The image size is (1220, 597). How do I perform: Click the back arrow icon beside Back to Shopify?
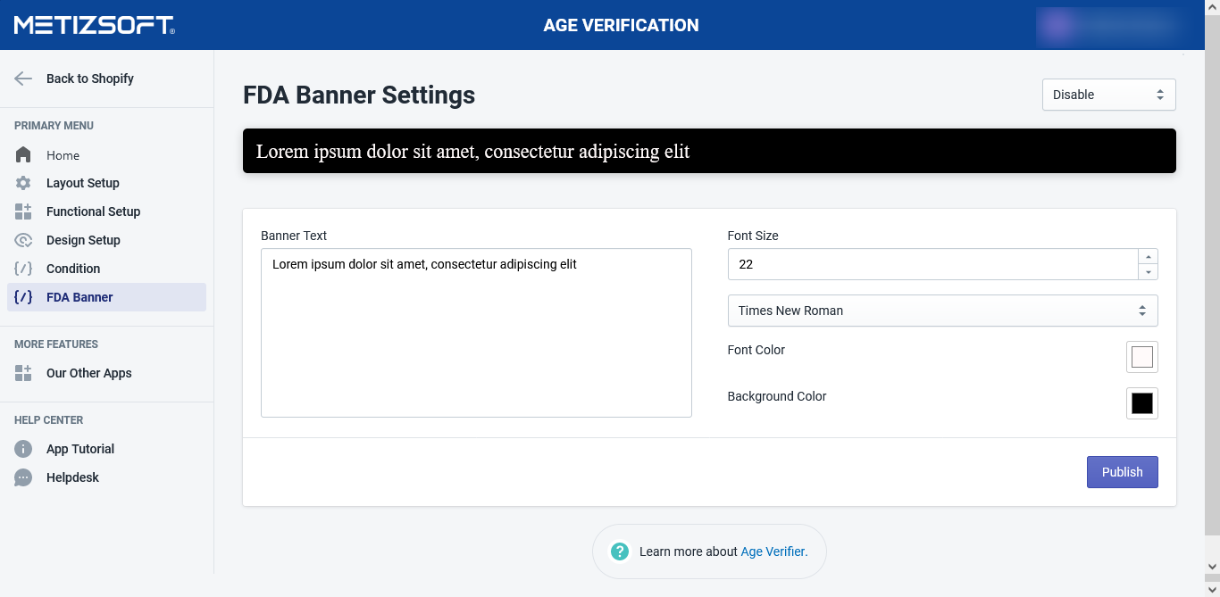23,79
